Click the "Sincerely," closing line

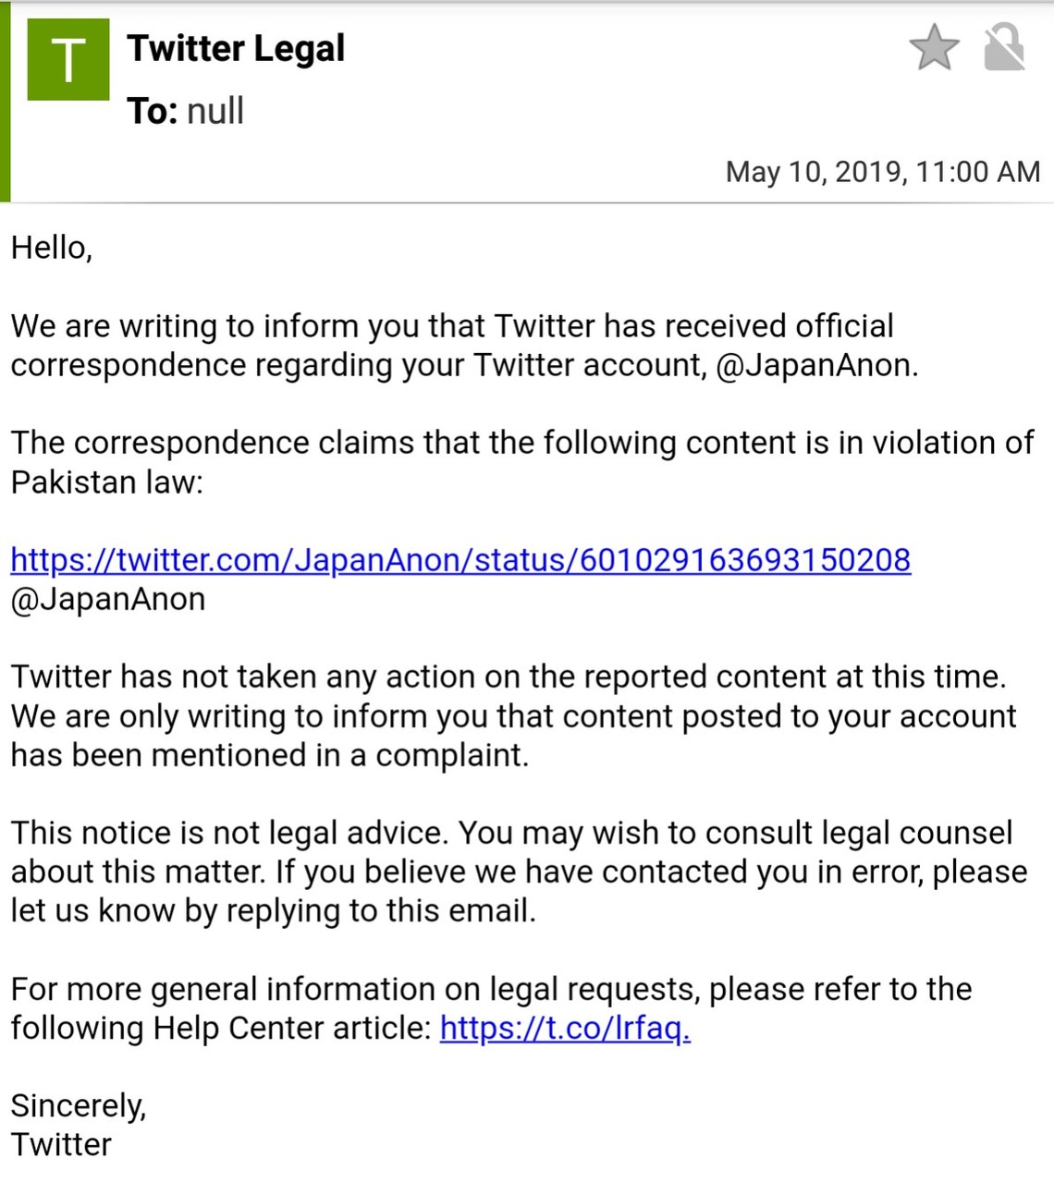79,1105
